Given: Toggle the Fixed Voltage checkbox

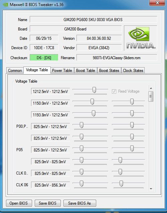Looking at the screenshot, I should click(x=114, y=91).
